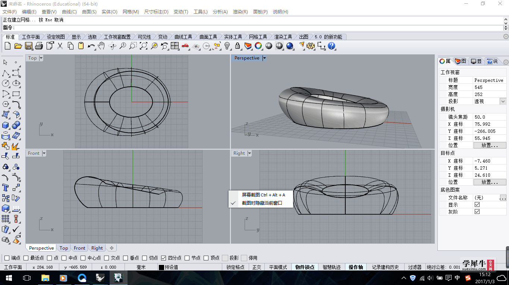Open the Perspective viewport dropdown arrow

click(264, 58)
